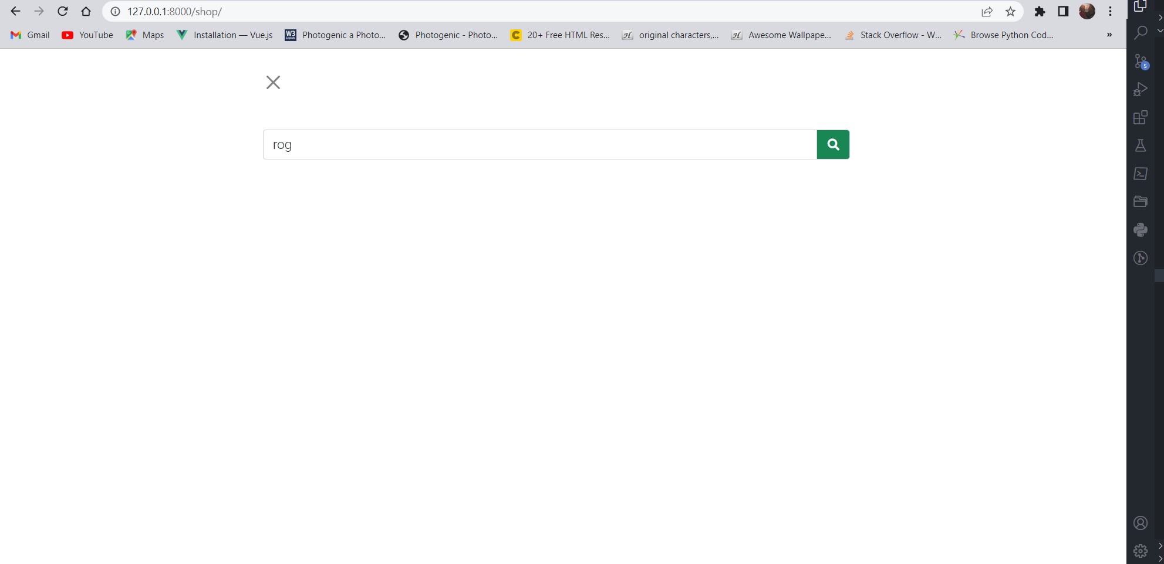Share this page via the share icon
Image resolution: width=1164 pixels, height=564 pixels.
click(987, 12)
